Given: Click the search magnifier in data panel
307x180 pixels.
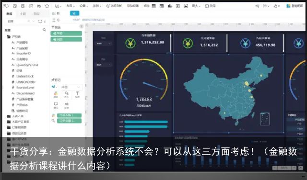Looking at the screenshot, I should (45, 30).
